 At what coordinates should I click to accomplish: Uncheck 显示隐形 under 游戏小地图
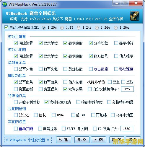(65, 56)
